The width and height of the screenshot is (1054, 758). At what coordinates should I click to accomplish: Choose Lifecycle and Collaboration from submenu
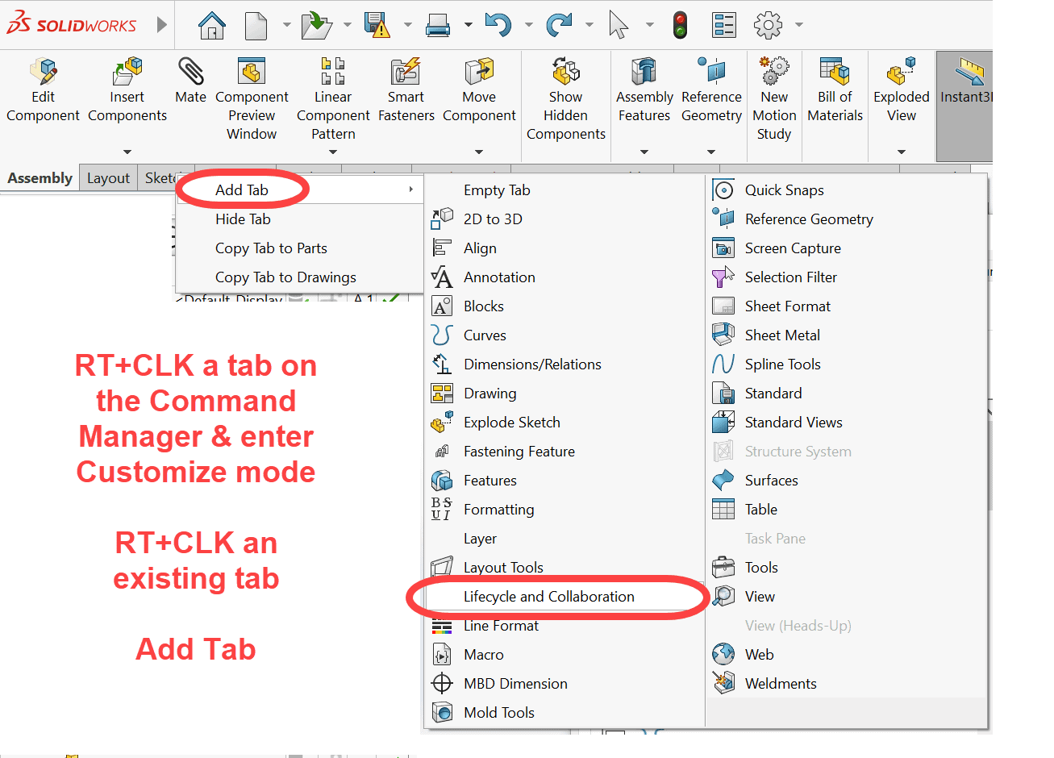(x=548, y=597)
